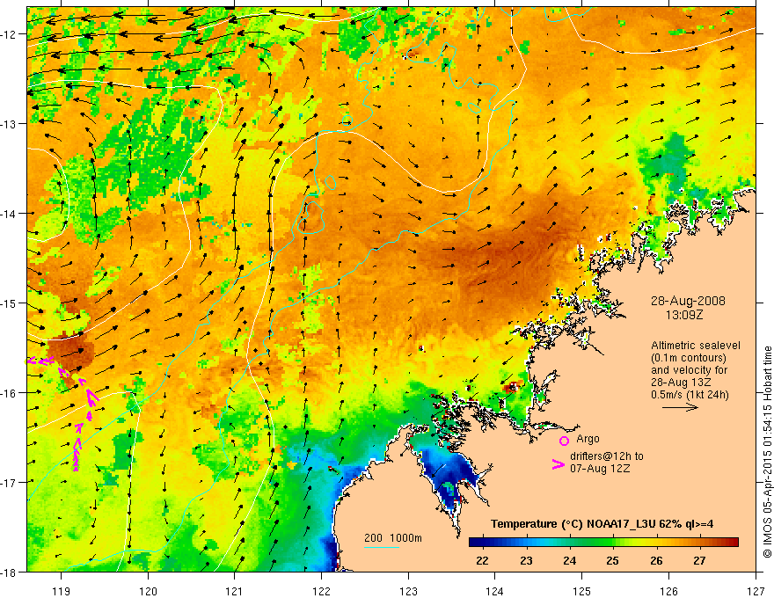Click the latitude axis label -12
The width and height of the screenshot is (774, 598).
coord(9,33)
